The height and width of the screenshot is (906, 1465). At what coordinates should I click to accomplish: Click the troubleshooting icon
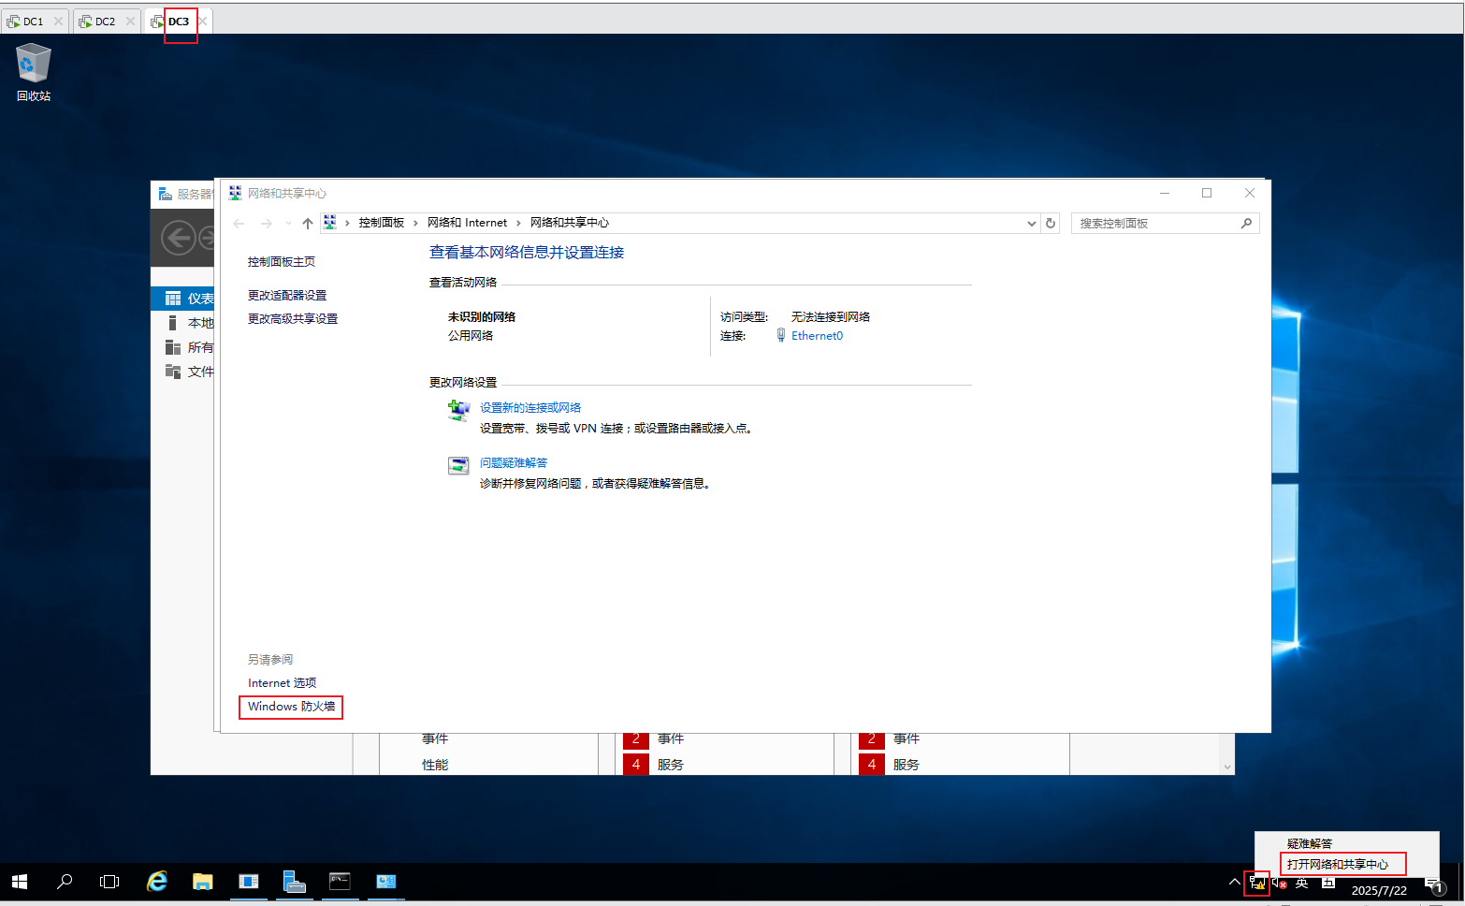[x=458, y=465]
